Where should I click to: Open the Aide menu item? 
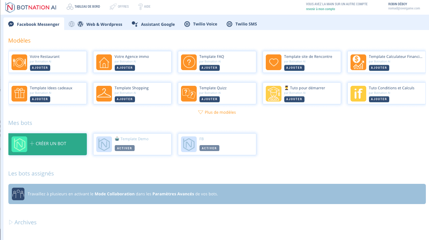144,7
